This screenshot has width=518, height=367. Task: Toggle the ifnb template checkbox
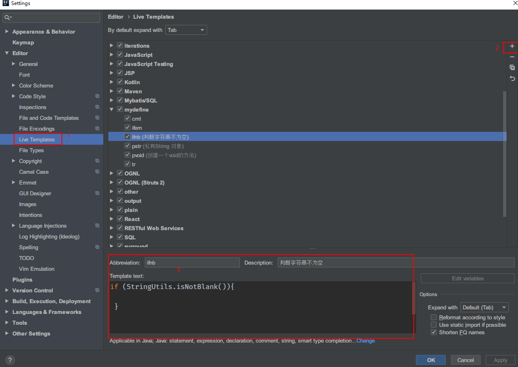point(127,137)
